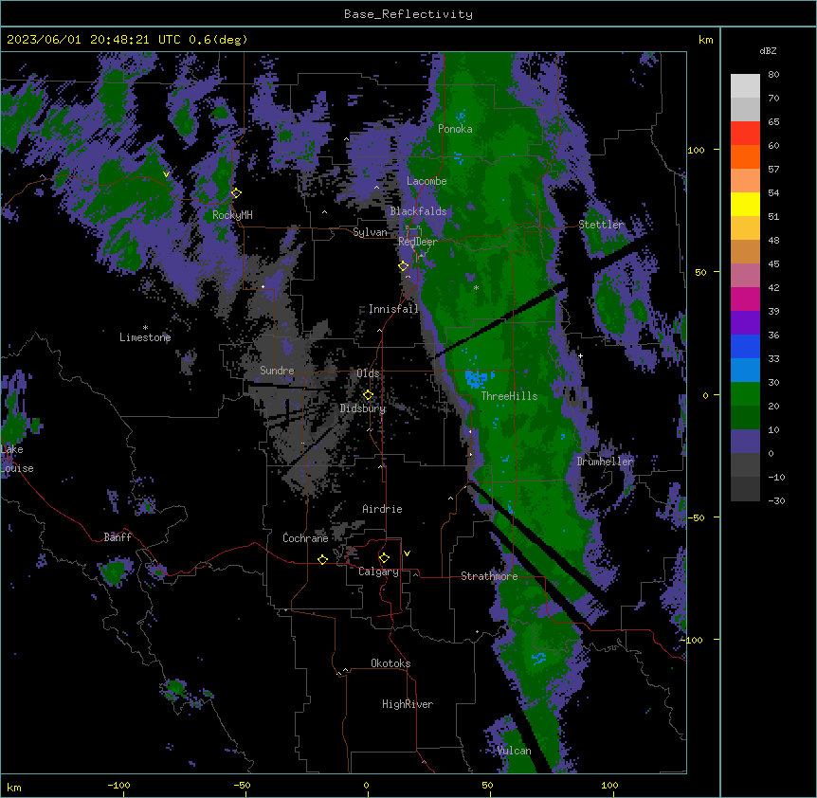Select the bright green 20-30 dBZ legend swatch

[x=745, y=394]
